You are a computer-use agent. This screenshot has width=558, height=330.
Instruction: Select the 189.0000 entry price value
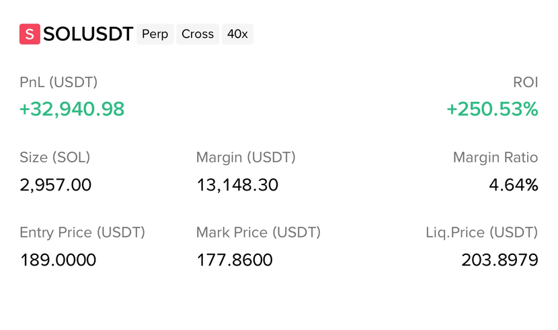pyautogui.click(x=58, y=260)
